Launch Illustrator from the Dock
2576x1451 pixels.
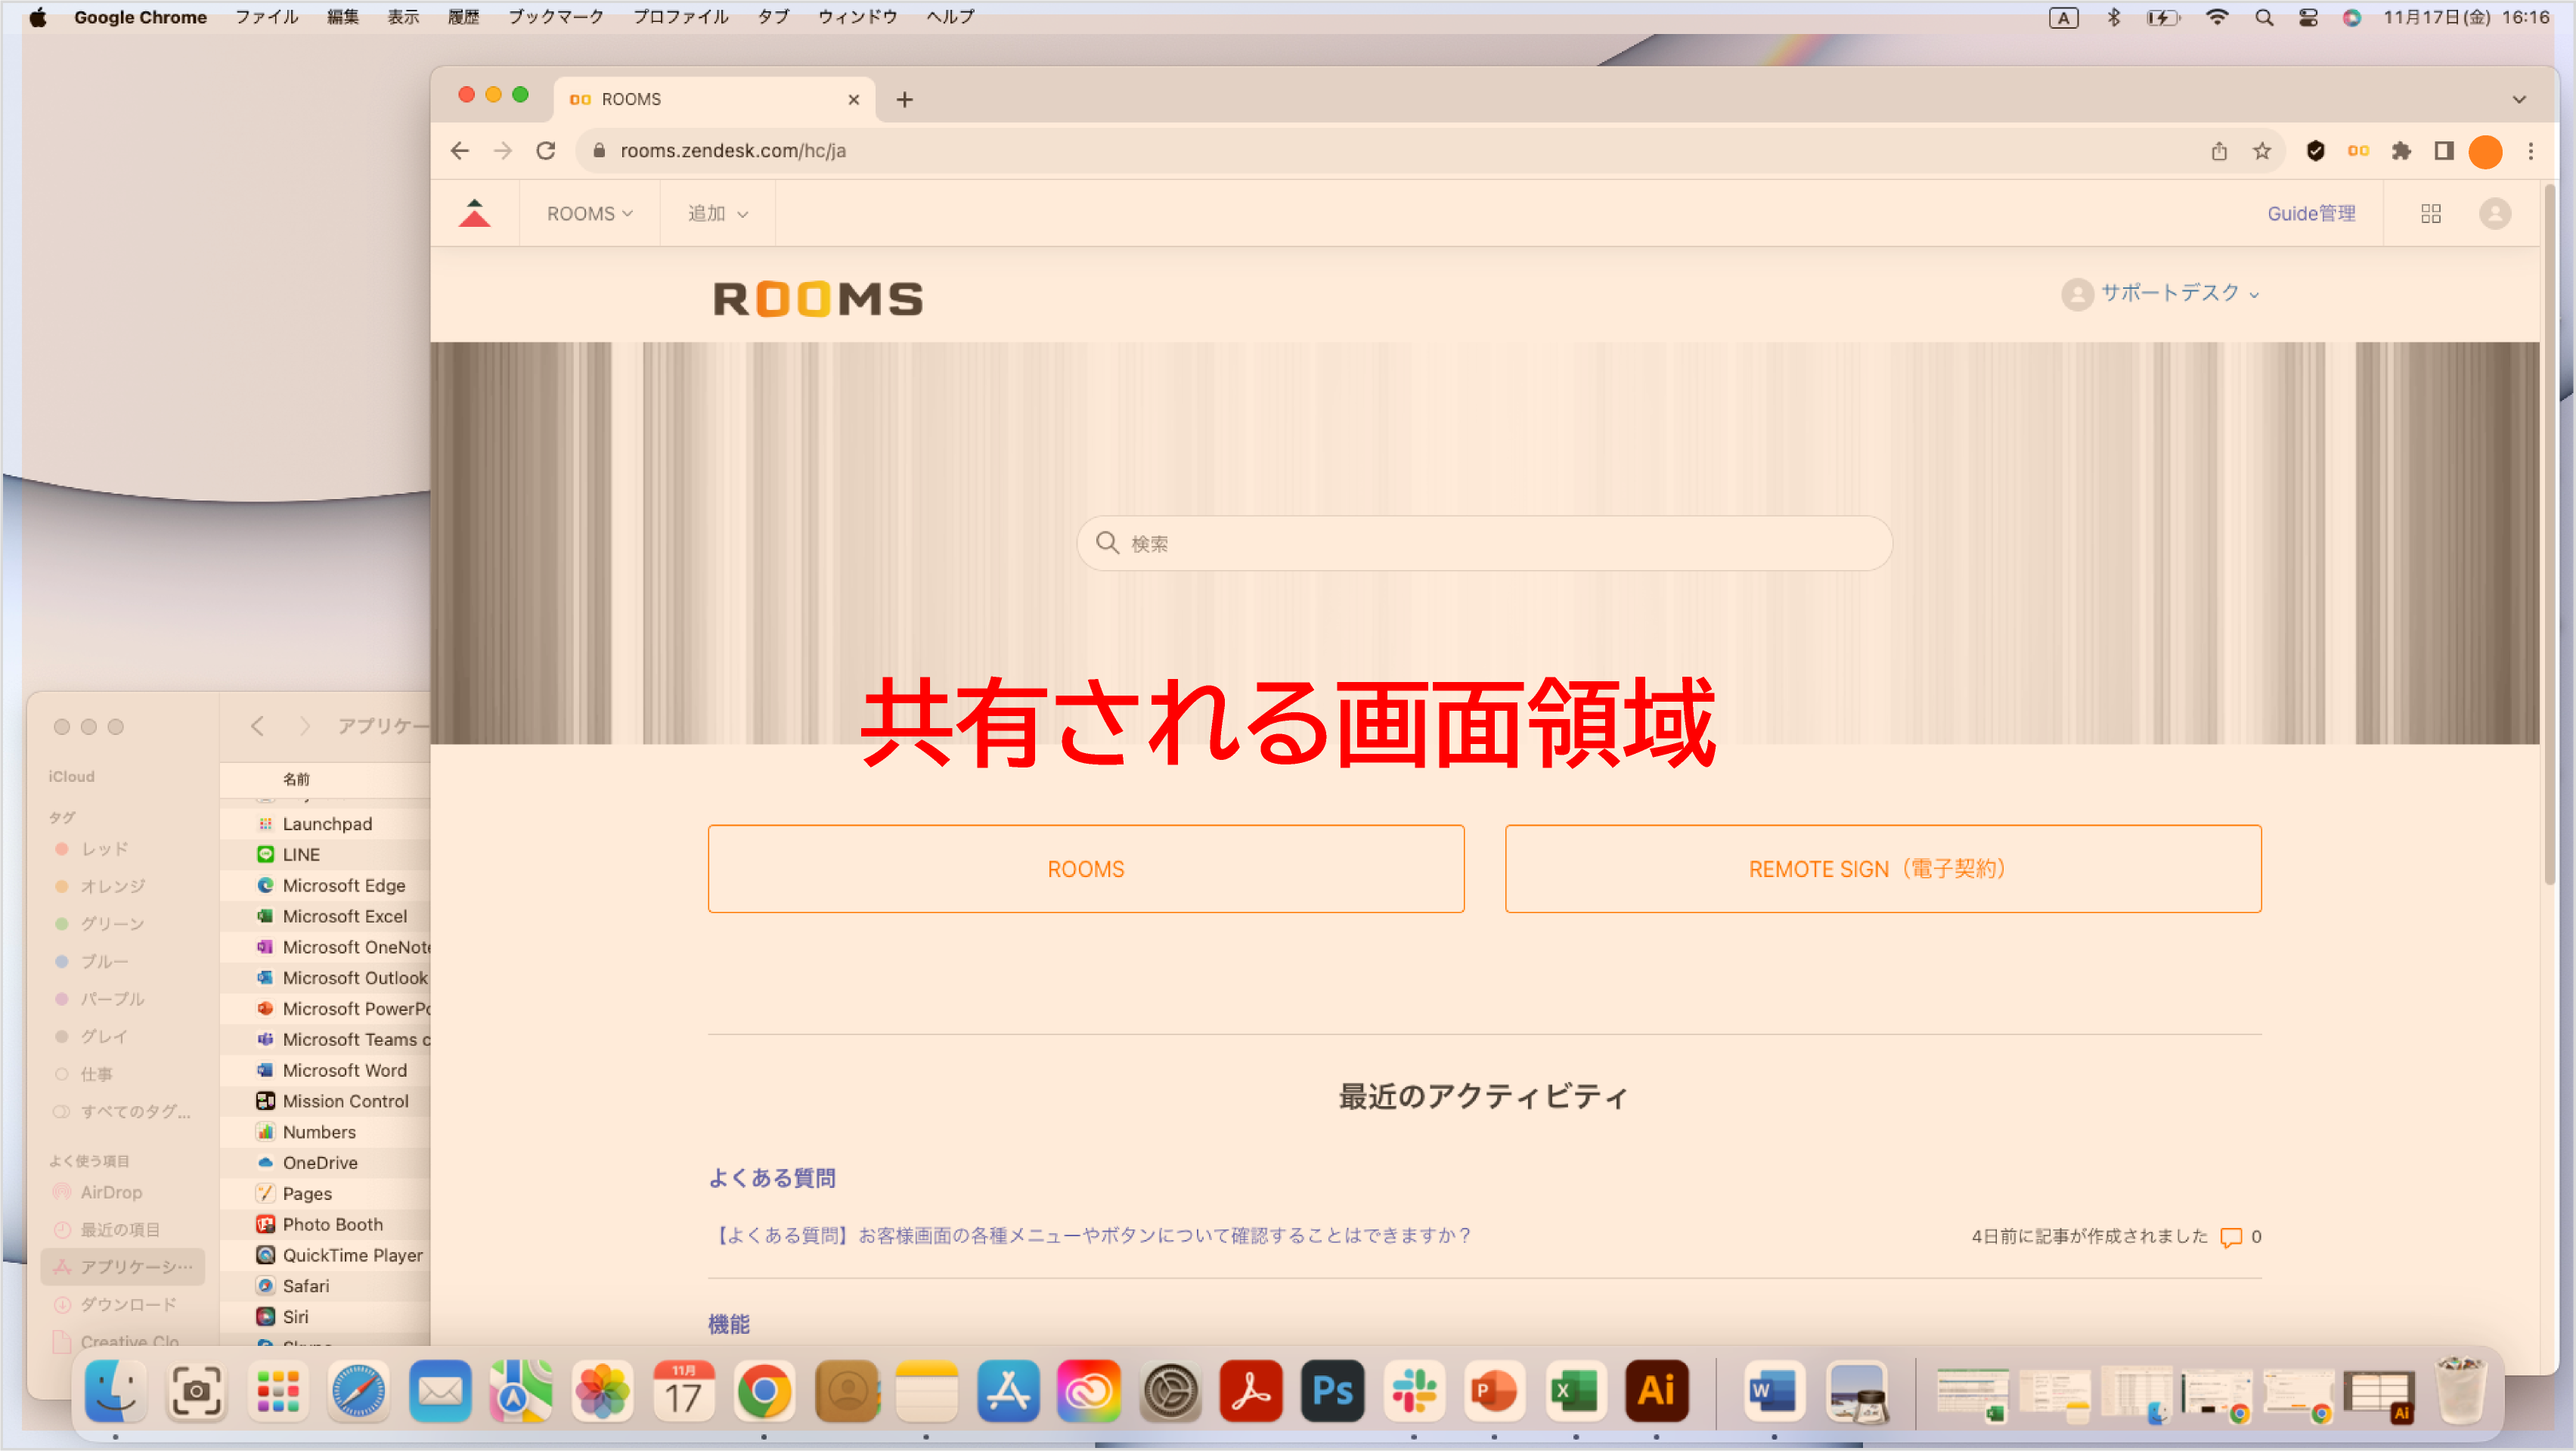[x=1657, y=1391]
